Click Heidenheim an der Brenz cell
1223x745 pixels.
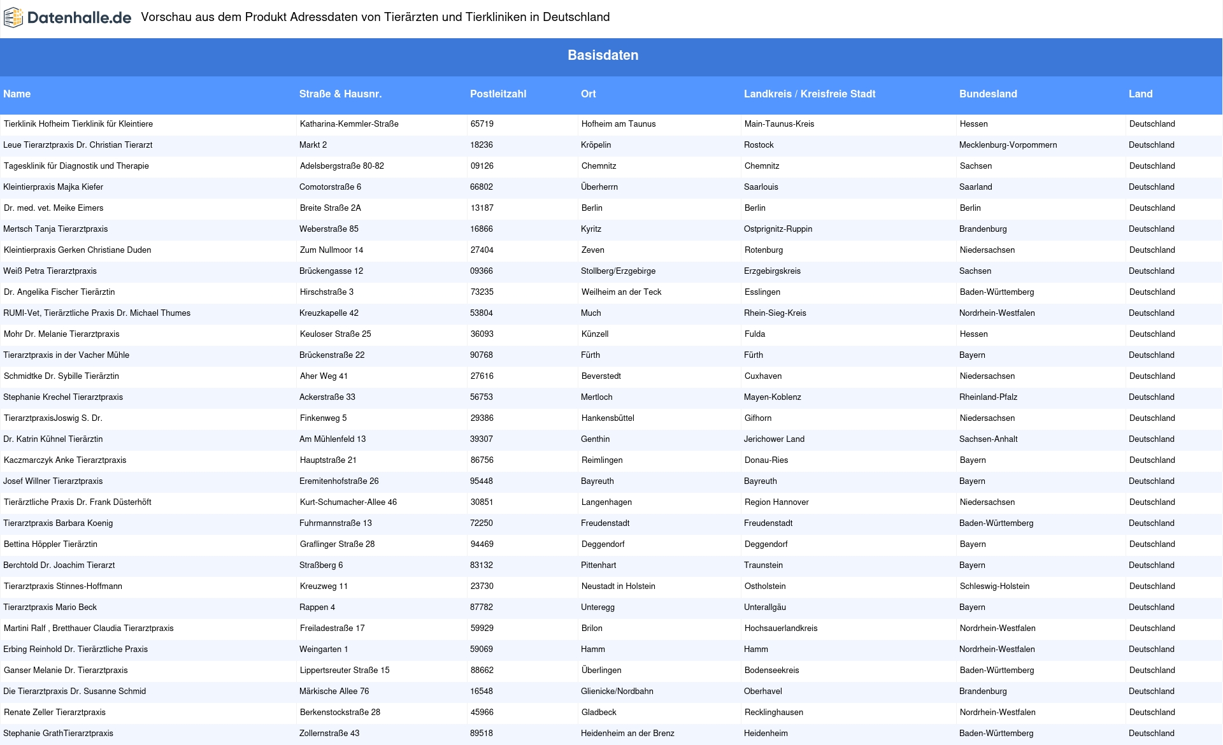click(627, 734)
